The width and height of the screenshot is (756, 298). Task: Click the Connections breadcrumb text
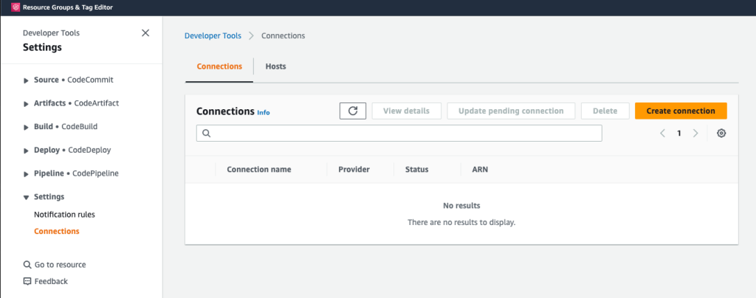pyautogui.click(x=283, y=35)
